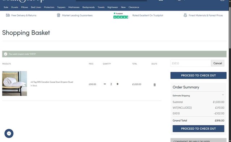This screenshot has width=231, height=142.
Task: Click the row total £1,020.00
Action: pyautogui.click(x=137, y=84)
